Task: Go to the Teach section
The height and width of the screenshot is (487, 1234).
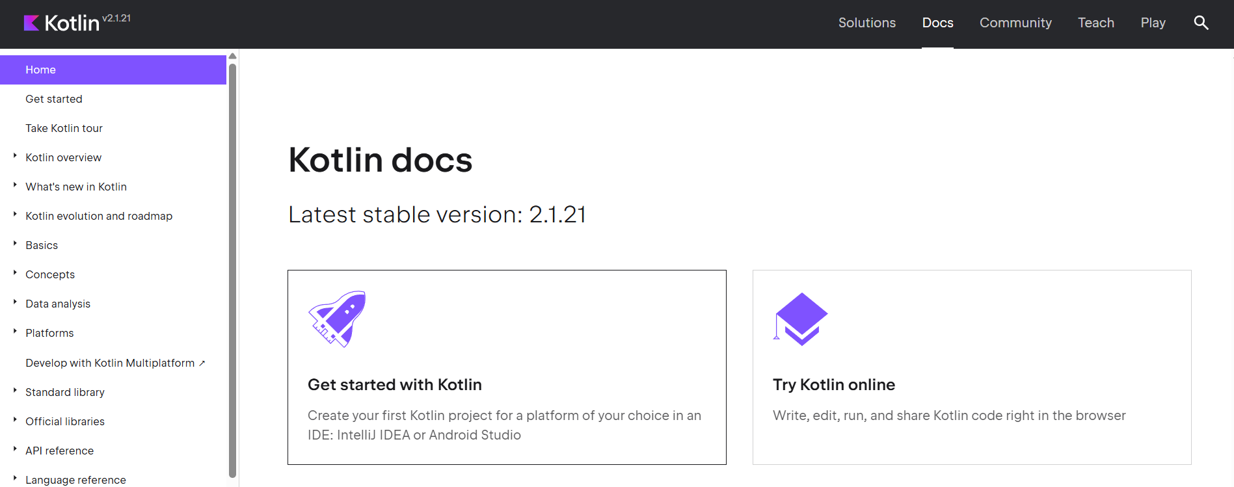Action: coord(1095,23)
